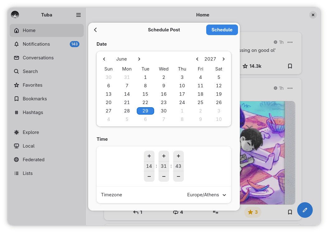
Task: Open Search in the sidebar
Action: [x=47, y=71]
